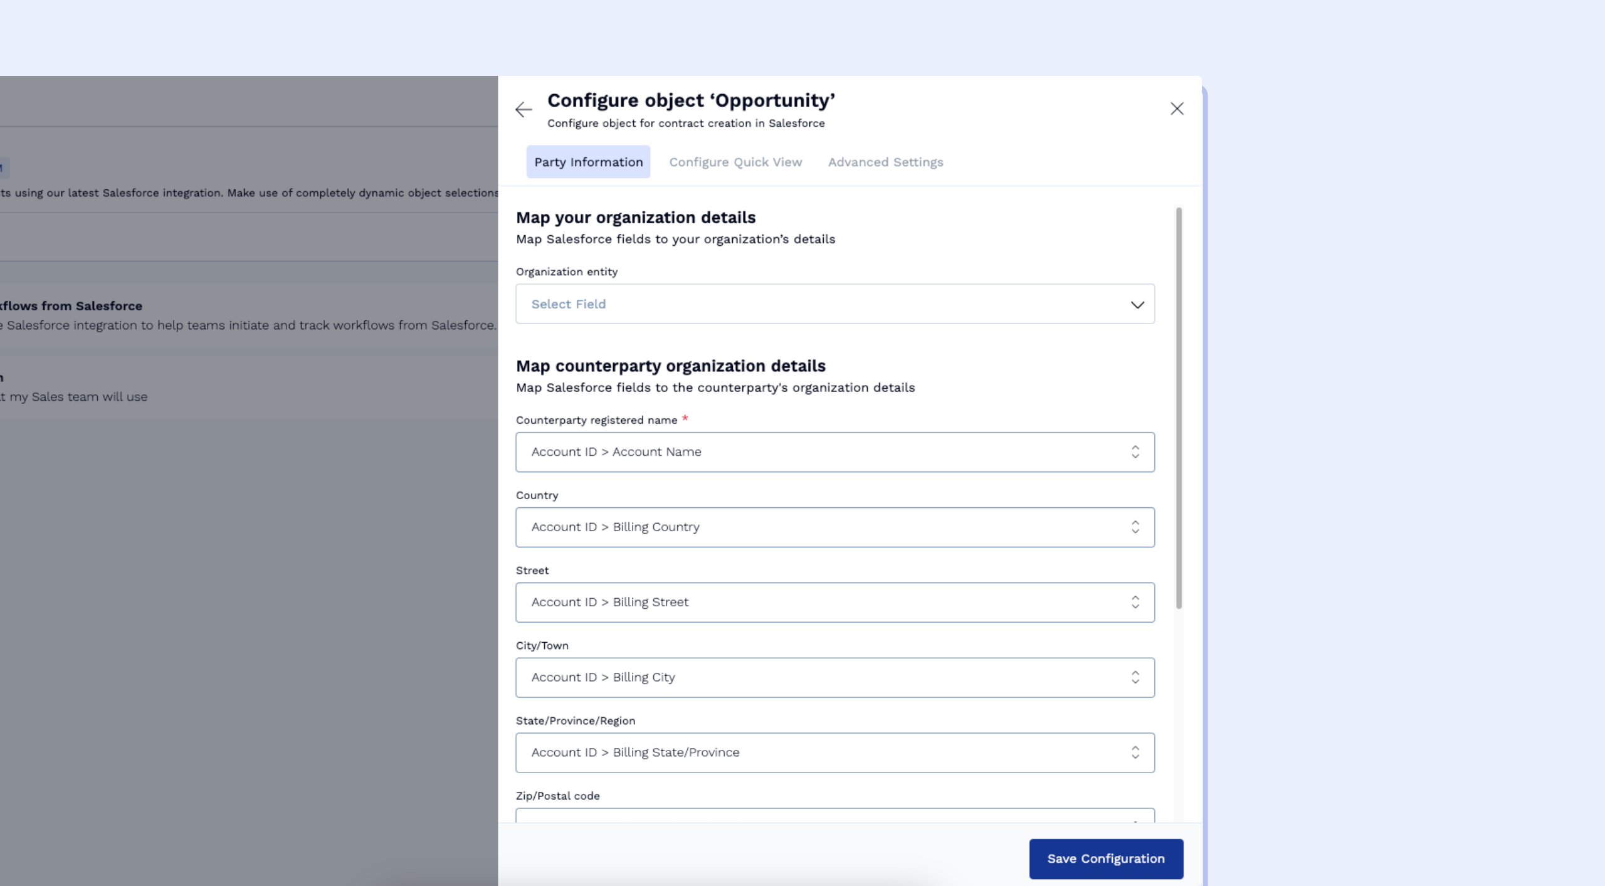Image resolution: width=1605 pixels, height=886 pixels.
Task: Click up-down arrows on Billing Country field
Action: [x=1135, y=527]
